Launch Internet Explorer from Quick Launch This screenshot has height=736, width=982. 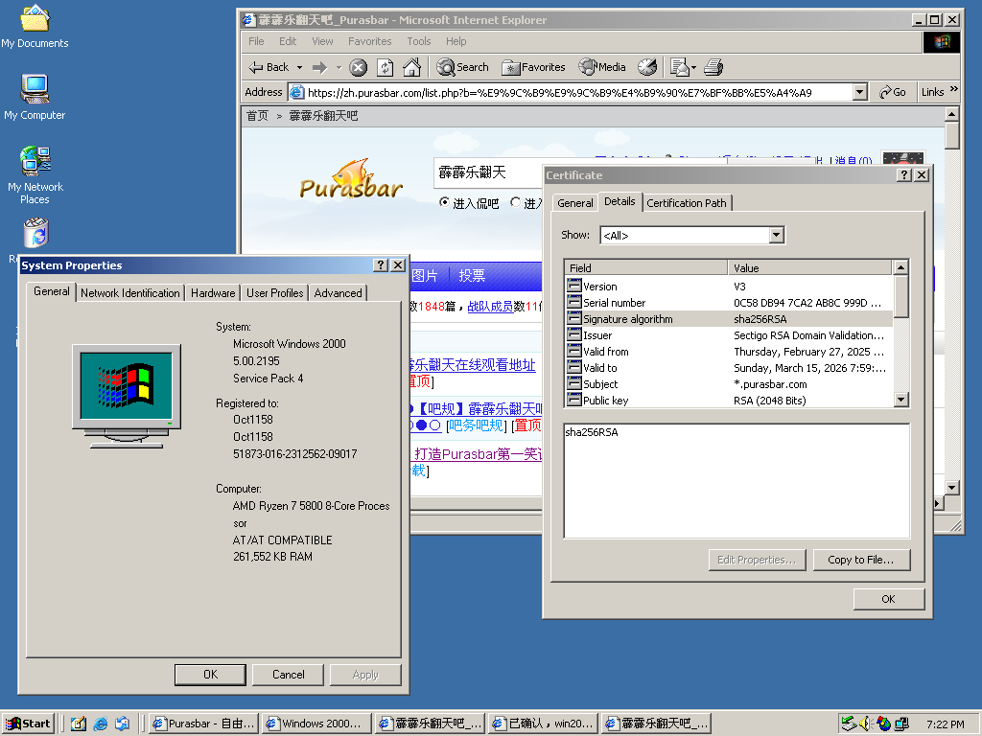pos(101,724)
